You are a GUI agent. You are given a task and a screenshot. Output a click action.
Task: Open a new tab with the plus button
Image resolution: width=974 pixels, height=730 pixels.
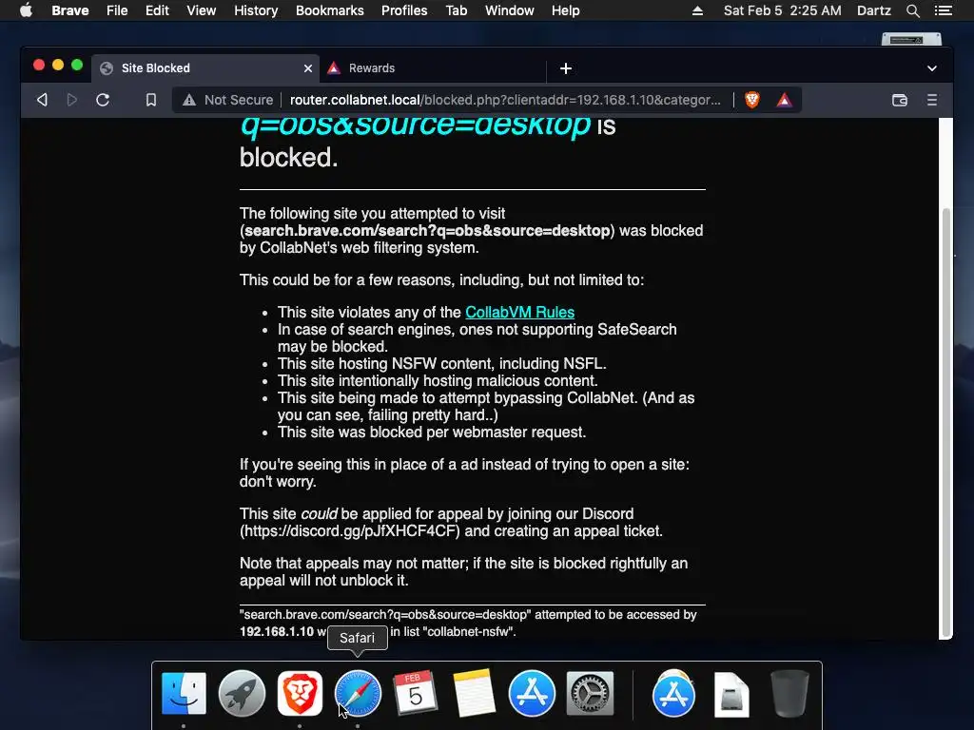coord(565,68)
